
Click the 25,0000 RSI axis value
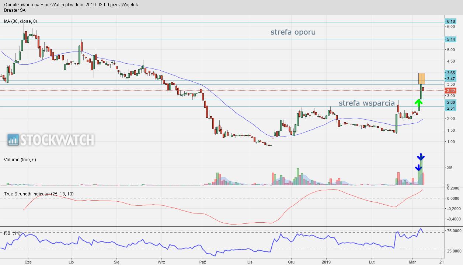click(454, 251)
